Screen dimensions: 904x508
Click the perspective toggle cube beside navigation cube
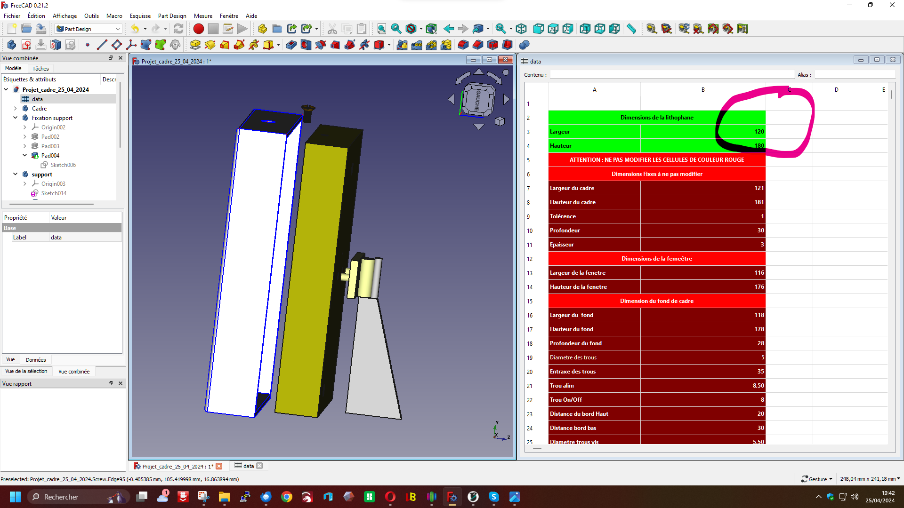pos(500,121)
